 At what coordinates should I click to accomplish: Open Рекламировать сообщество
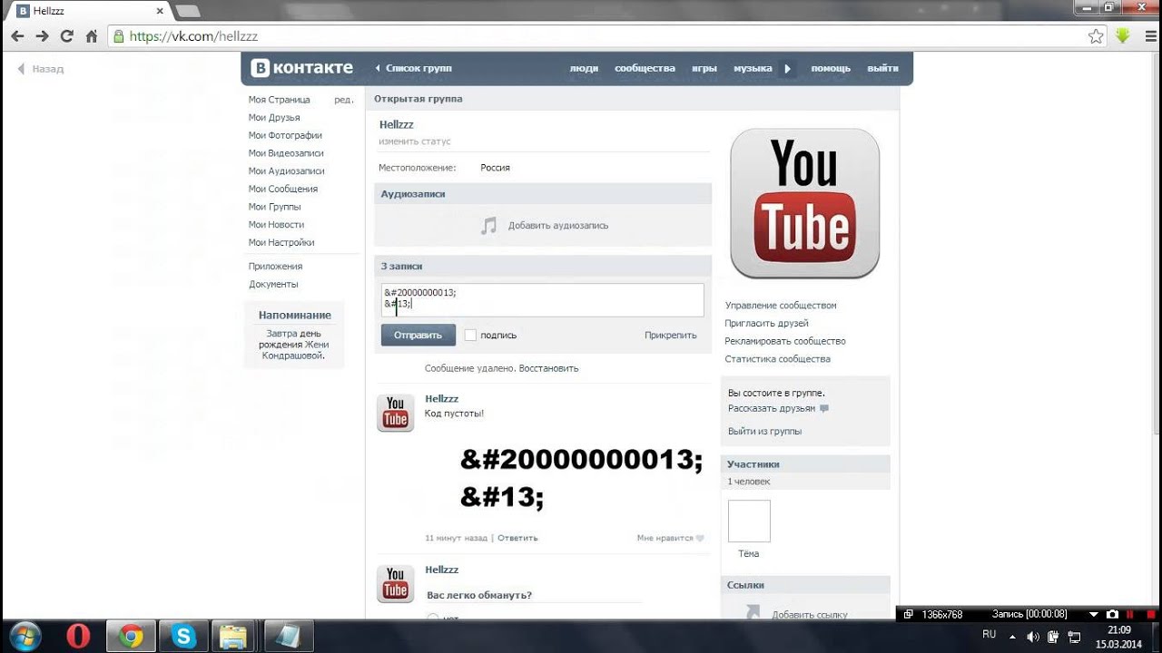785,341
